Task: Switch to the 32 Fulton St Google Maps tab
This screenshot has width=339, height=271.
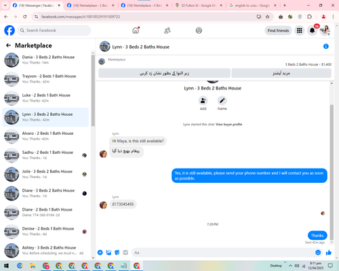Action: coord(199,5)
